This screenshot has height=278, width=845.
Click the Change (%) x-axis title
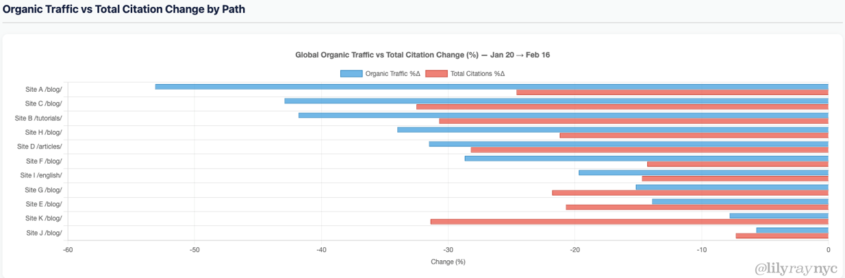point(448,262)
